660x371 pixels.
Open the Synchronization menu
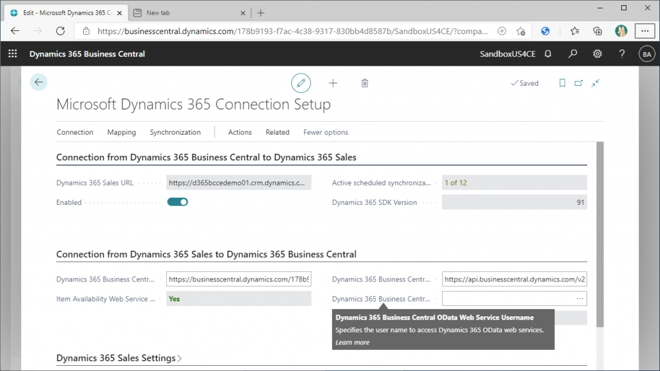click(x=175, y=132)
